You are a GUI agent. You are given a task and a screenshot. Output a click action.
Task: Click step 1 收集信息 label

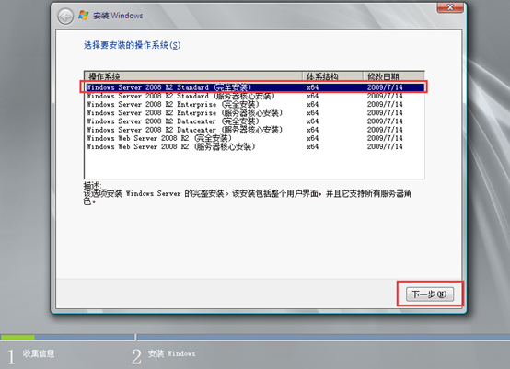(39, 353)
